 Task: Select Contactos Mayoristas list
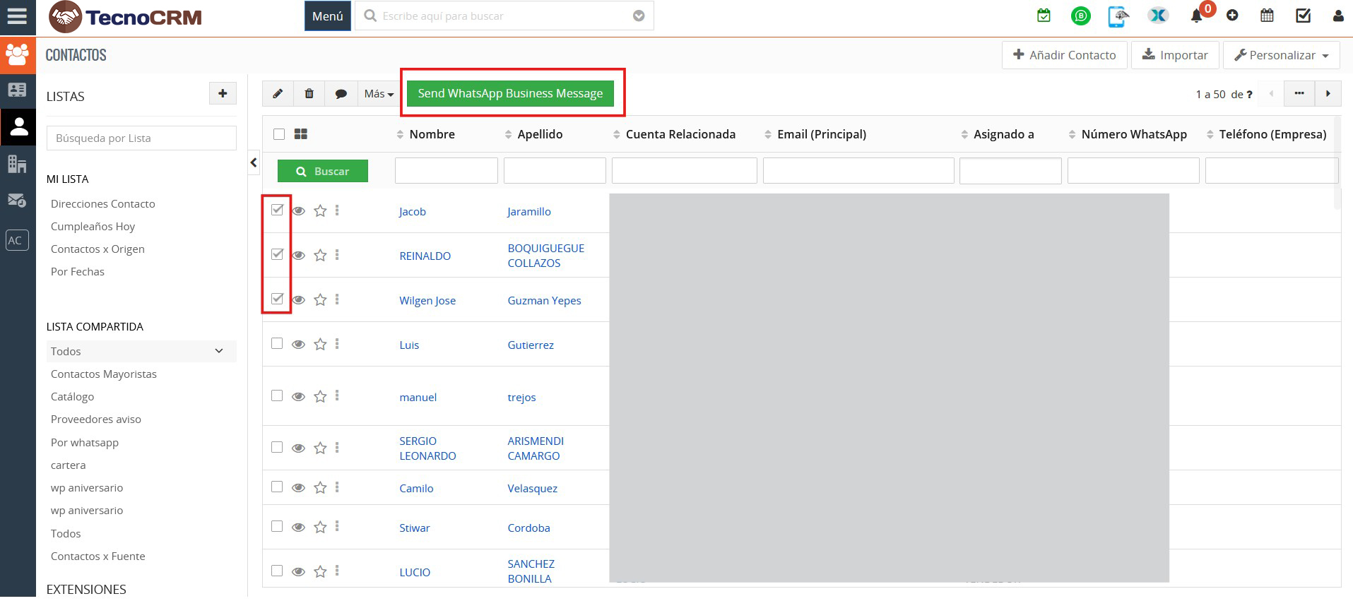click(x=104, y=374)
